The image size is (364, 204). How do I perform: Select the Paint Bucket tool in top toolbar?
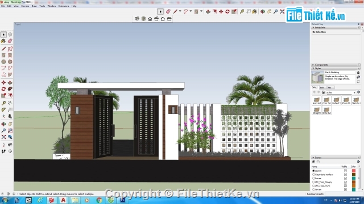click(255, 11)
